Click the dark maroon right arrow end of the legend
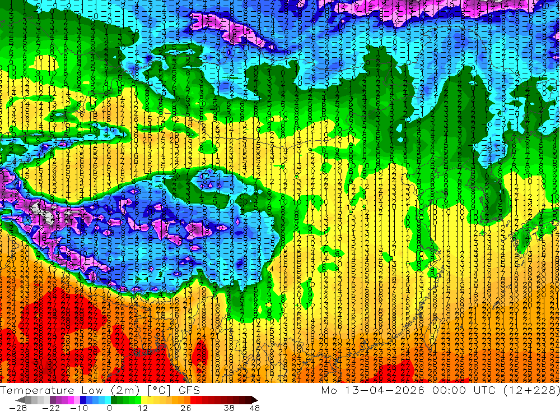This screenshot has width=560, height=411. [x=255, y=400]
